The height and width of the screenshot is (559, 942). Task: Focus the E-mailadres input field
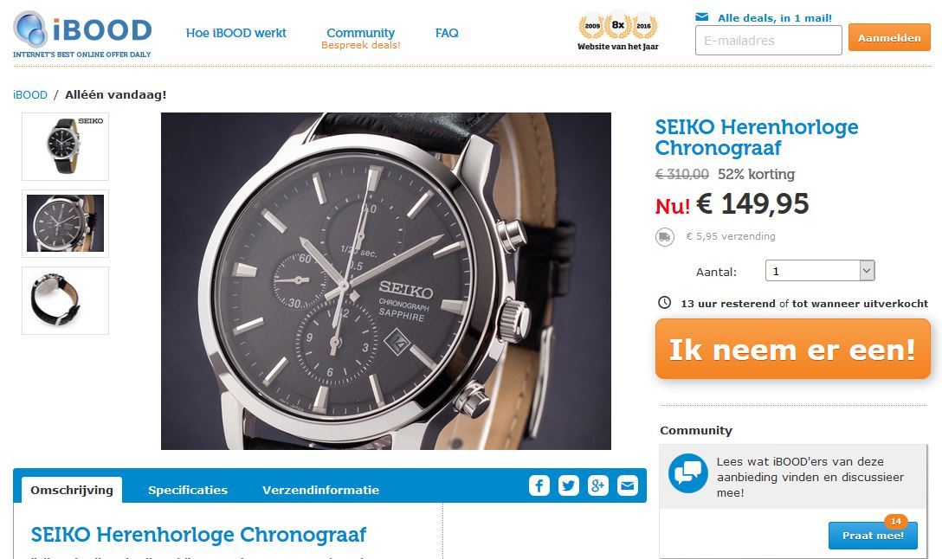click(x=768, y=40)
